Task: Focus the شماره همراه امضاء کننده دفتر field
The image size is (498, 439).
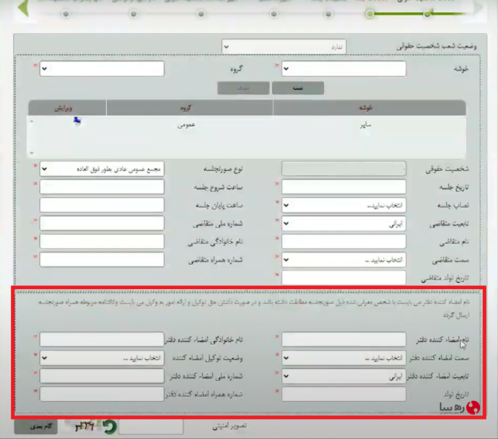Action: click(102, 394)
